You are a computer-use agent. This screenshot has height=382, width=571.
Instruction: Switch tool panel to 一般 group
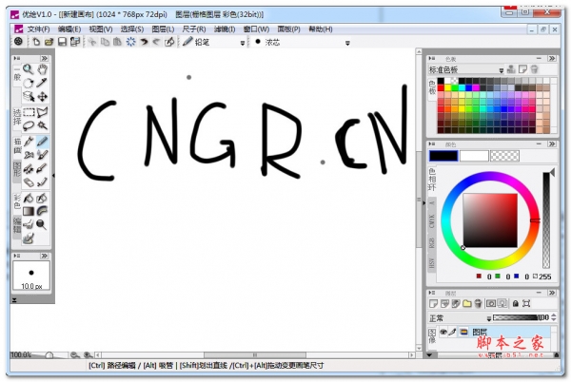pyautogui.click(x=17, y=75)
